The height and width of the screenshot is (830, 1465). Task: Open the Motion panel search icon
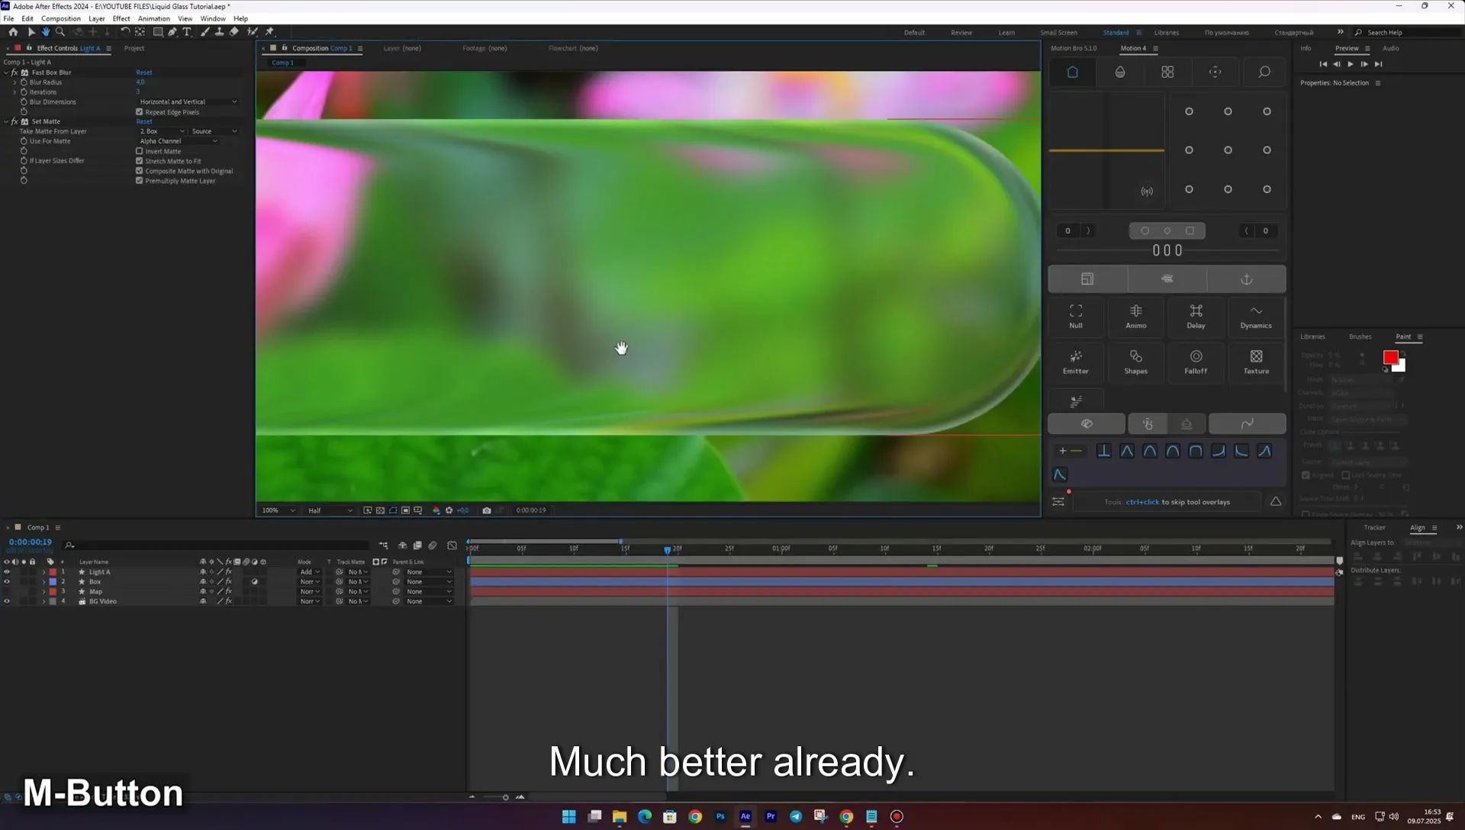1264,72
